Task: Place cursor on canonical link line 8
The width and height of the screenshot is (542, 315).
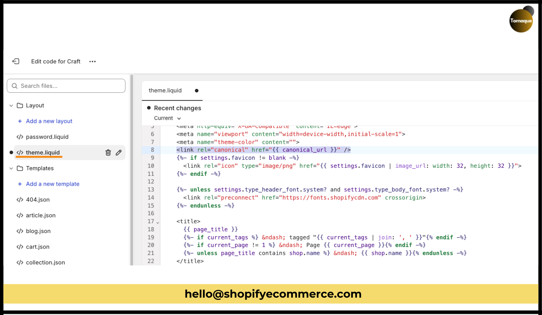Action: click(264, 150)
